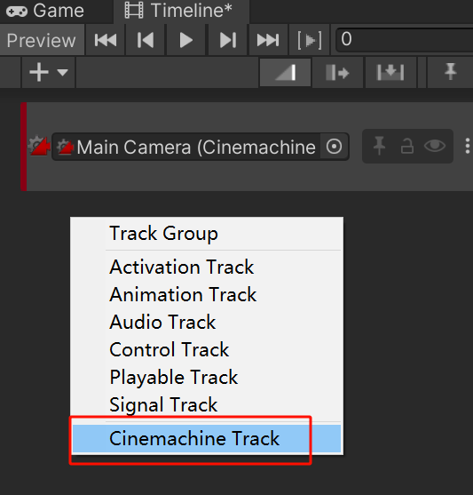Image resolution: width=473 pixels, height=495 pixels.
Task: Open the add track plus dropdown
Action: (x=48, y=72)
